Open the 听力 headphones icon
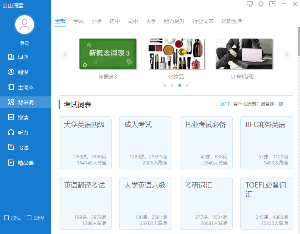This screenshot has width=300, height=234. pos(11,133)
